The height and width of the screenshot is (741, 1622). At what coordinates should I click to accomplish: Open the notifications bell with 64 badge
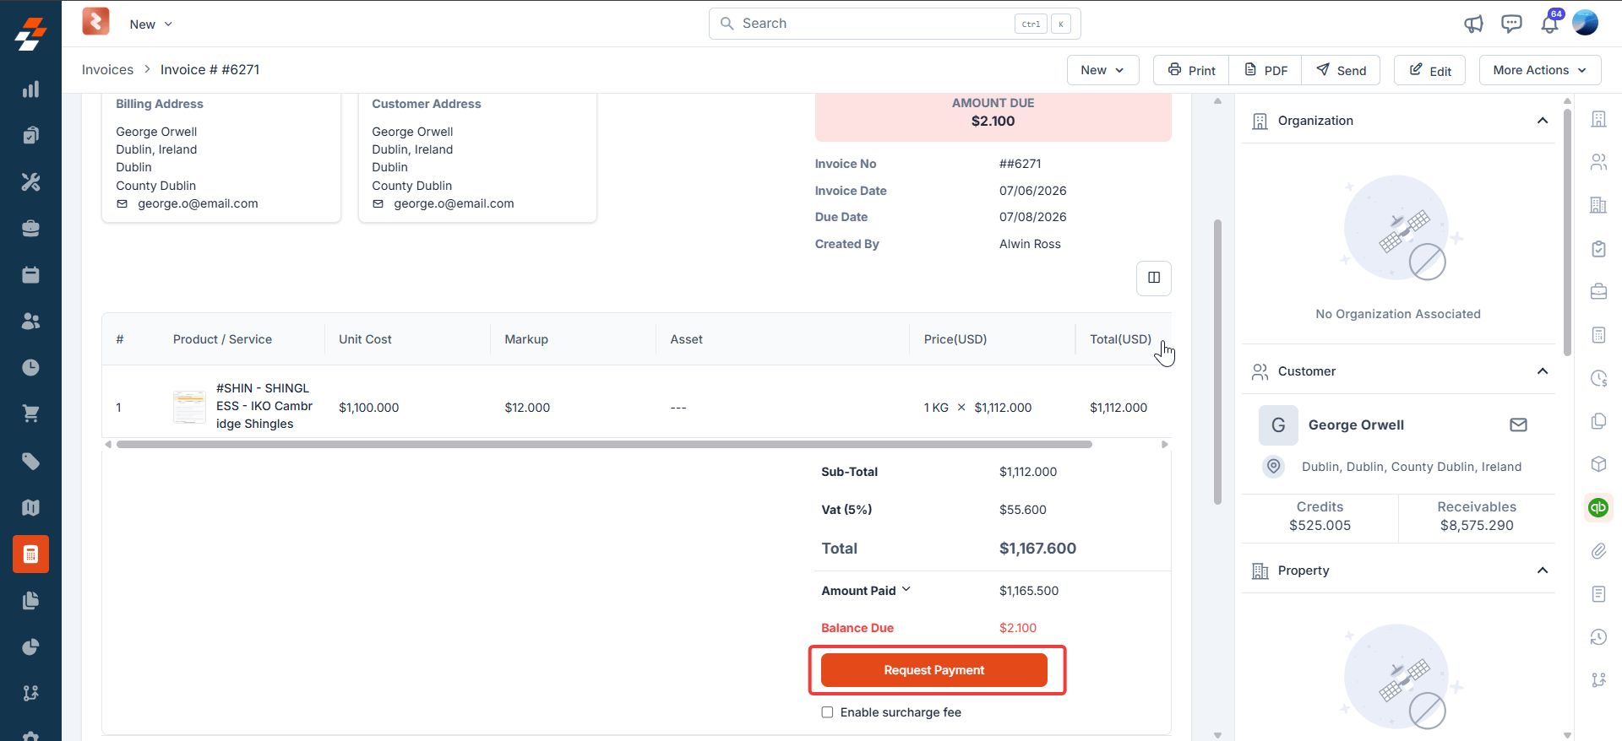(x=1550, y=22)
